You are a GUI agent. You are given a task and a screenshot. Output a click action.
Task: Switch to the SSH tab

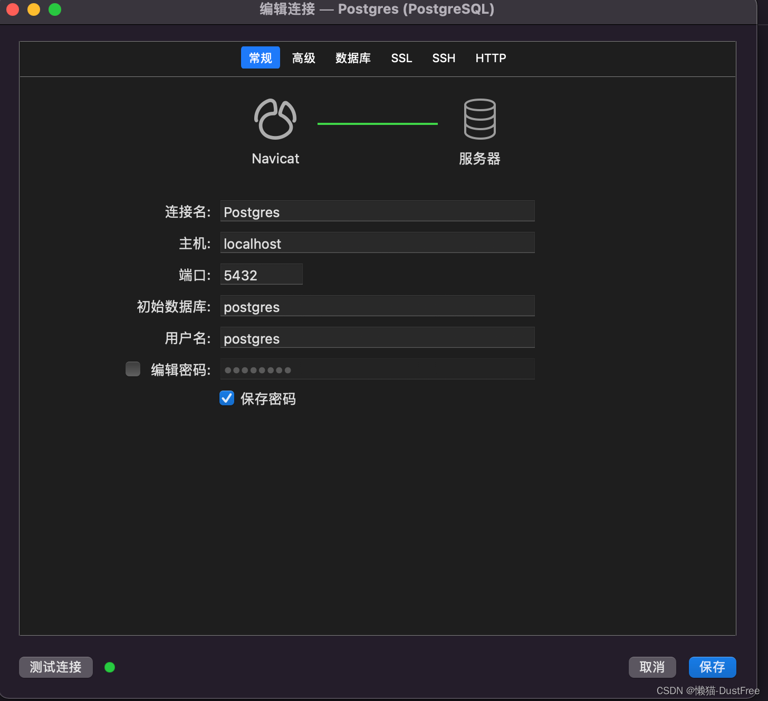(x=444, y=58)
